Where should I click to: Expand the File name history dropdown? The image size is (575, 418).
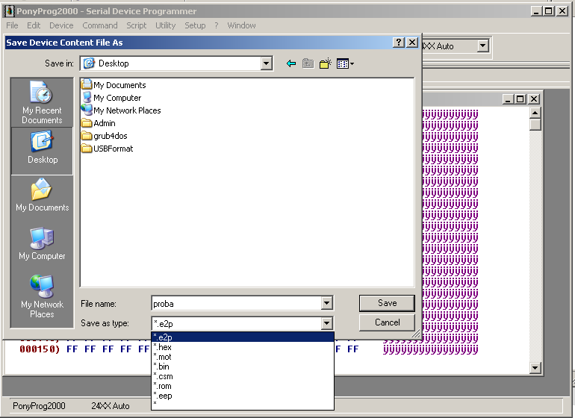point(326,303)
